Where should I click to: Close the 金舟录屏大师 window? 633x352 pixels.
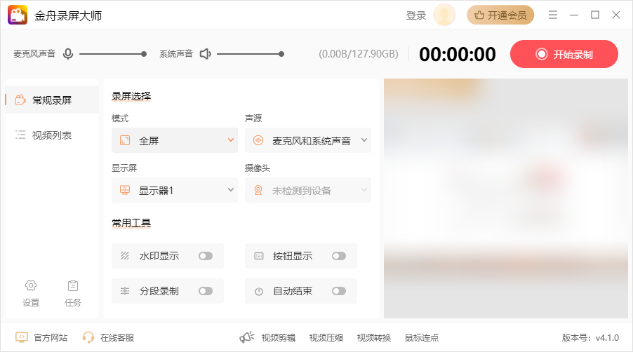pos(616,15)
